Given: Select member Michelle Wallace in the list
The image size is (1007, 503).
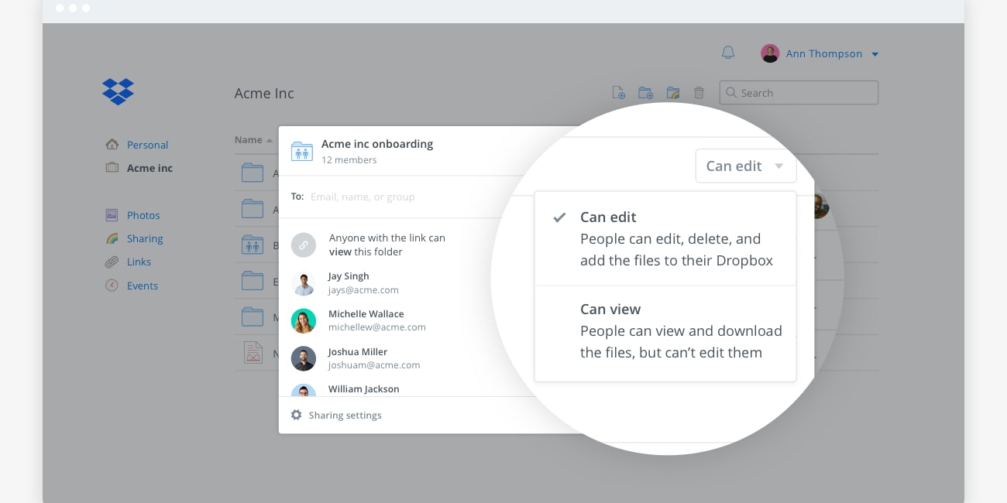Looking at the screenshot, I should coord(366,320).
